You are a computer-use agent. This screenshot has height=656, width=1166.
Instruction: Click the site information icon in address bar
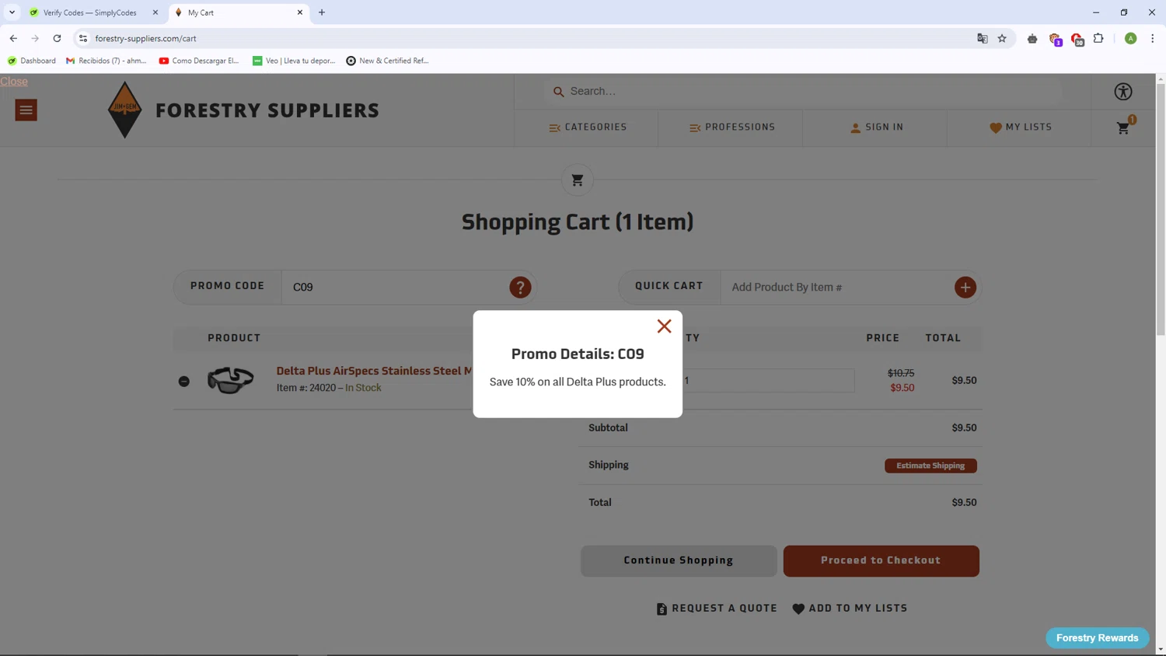point(83,38)
